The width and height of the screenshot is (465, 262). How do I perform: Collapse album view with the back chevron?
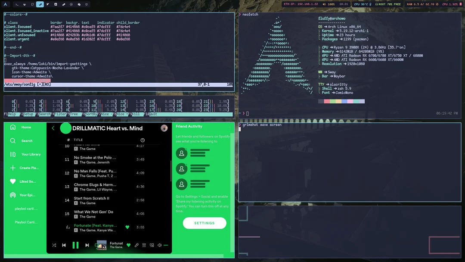tap(53, 128)
